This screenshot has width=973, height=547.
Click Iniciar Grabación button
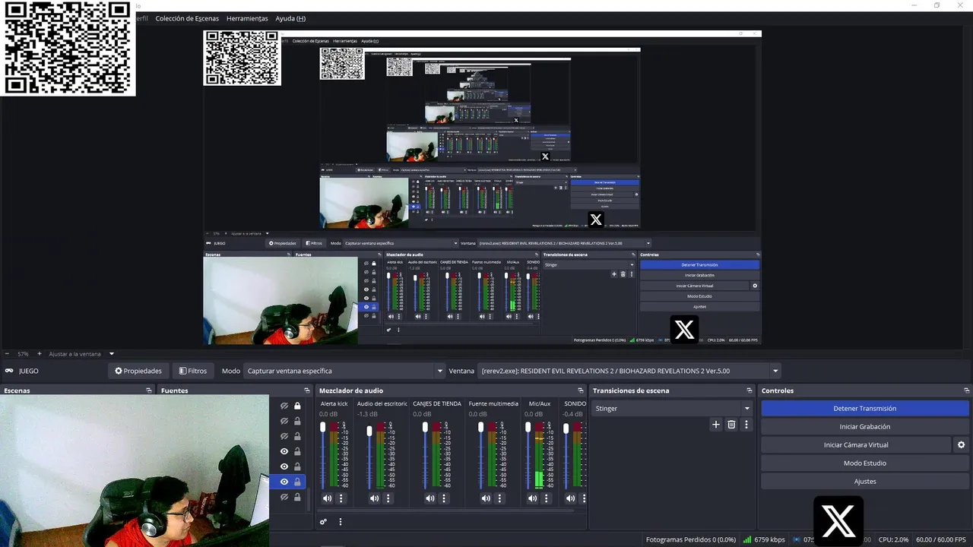click(x=865, y=427)
